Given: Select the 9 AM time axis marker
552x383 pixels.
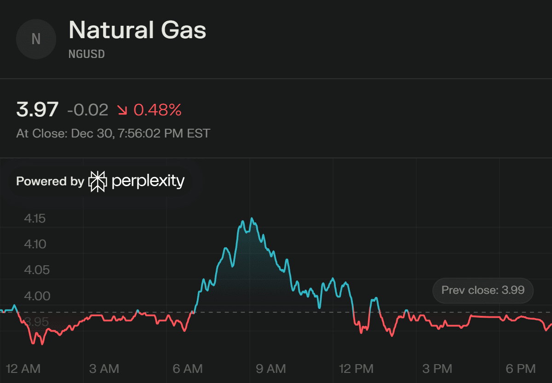Looking at the screenshot, I should tap(270, 368).
